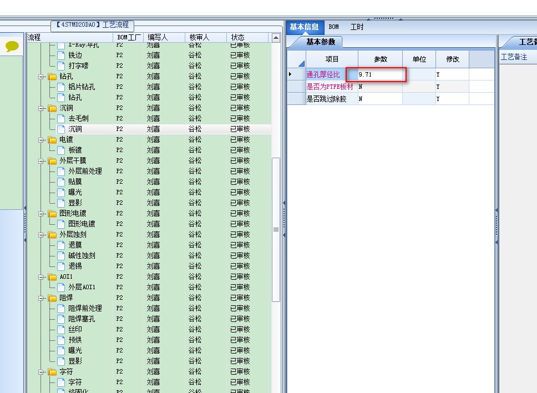Select the 通孔厚径比 row label
Image resolution: width=537 pixels, height=393 pixels.
(x=323, y=74)
